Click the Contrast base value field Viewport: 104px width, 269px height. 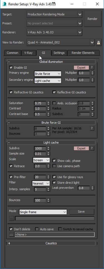[40, 114]
